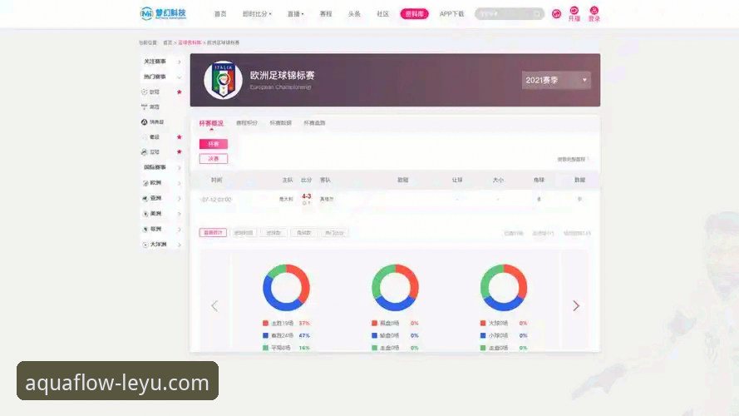
Task: Click the 非洲 region icon
Action: 145,230
